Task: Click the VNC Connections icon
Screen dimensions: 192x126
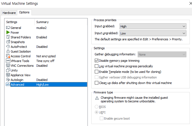Action: (8, 66)
